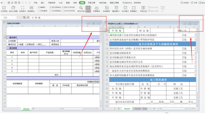205x114 pixels.
Task: Click the Print Preview icon in quick access toolbar
Action: pos(19,3)
